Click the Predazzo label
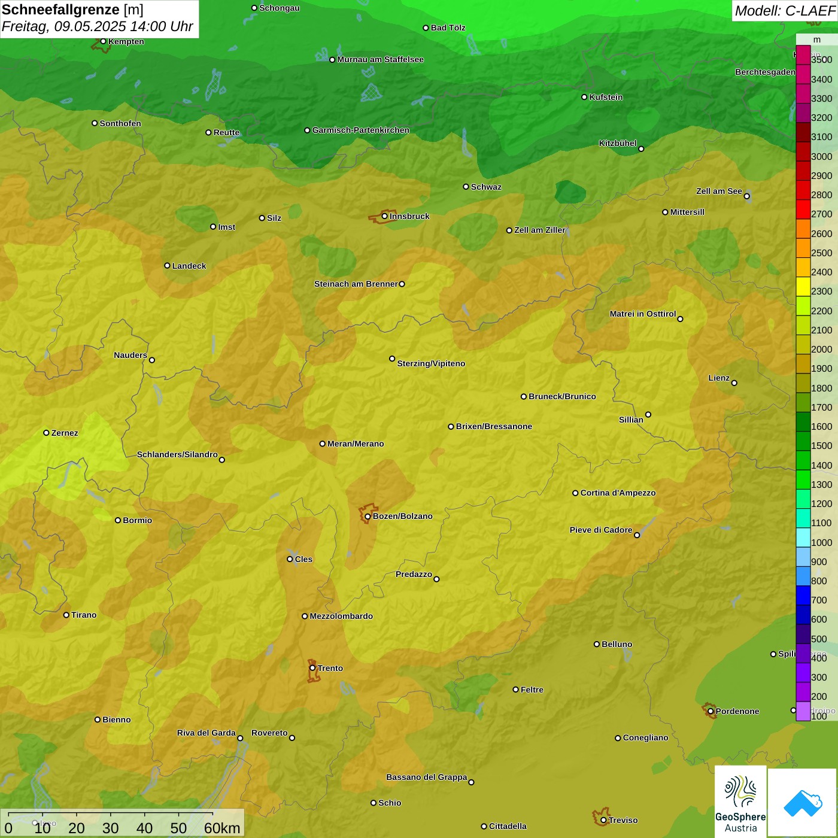This screenshot has width=838, height=838. [414, 574]
